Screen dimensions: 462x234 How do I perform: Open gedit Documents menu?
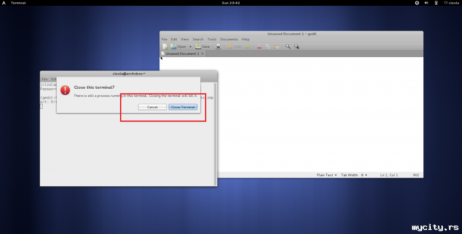point(229,39)
